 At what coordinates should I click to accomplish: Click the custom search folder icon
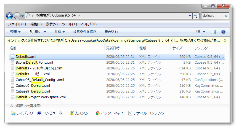point(72,113)
